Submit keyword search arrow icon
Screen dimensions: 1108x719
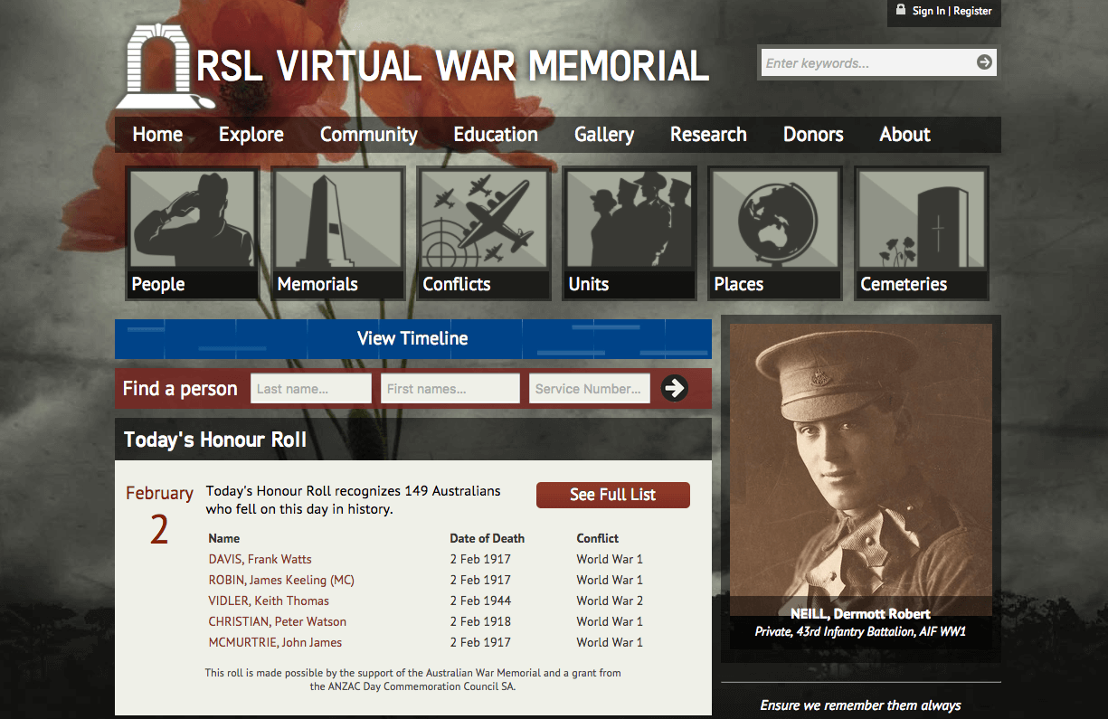(985, 62)
